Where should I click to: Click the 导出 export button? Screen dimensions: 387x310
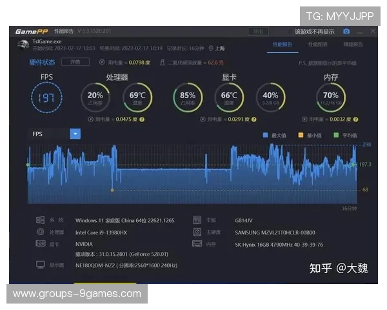[x=258, y=32]
